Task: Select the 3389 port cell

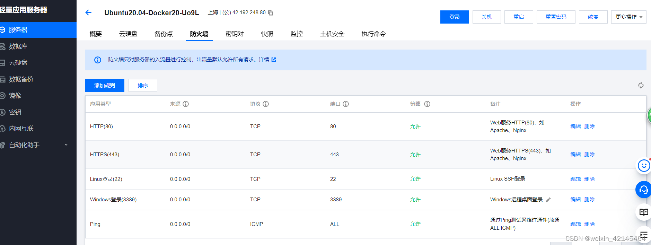Action: 336,200
